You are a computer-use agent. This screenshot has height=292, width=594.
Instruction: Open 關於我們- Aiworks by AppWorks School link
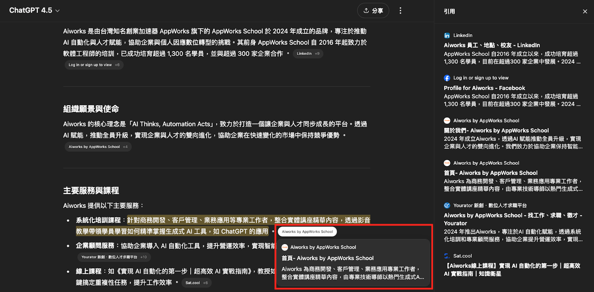tap(496, 131)
